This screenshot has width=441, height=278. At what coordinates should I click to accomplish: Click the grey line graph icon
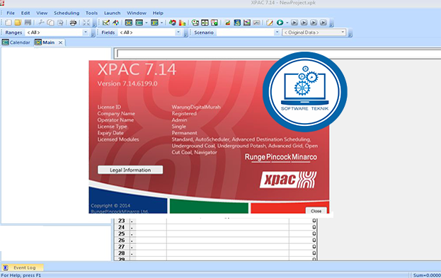(256, 23)
